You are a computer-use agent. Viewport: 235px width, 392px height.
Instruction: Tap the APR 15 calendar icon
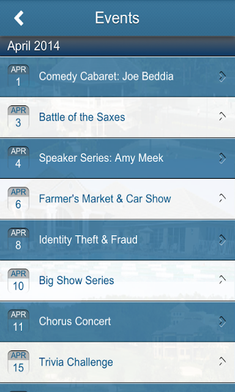point(18,362)
